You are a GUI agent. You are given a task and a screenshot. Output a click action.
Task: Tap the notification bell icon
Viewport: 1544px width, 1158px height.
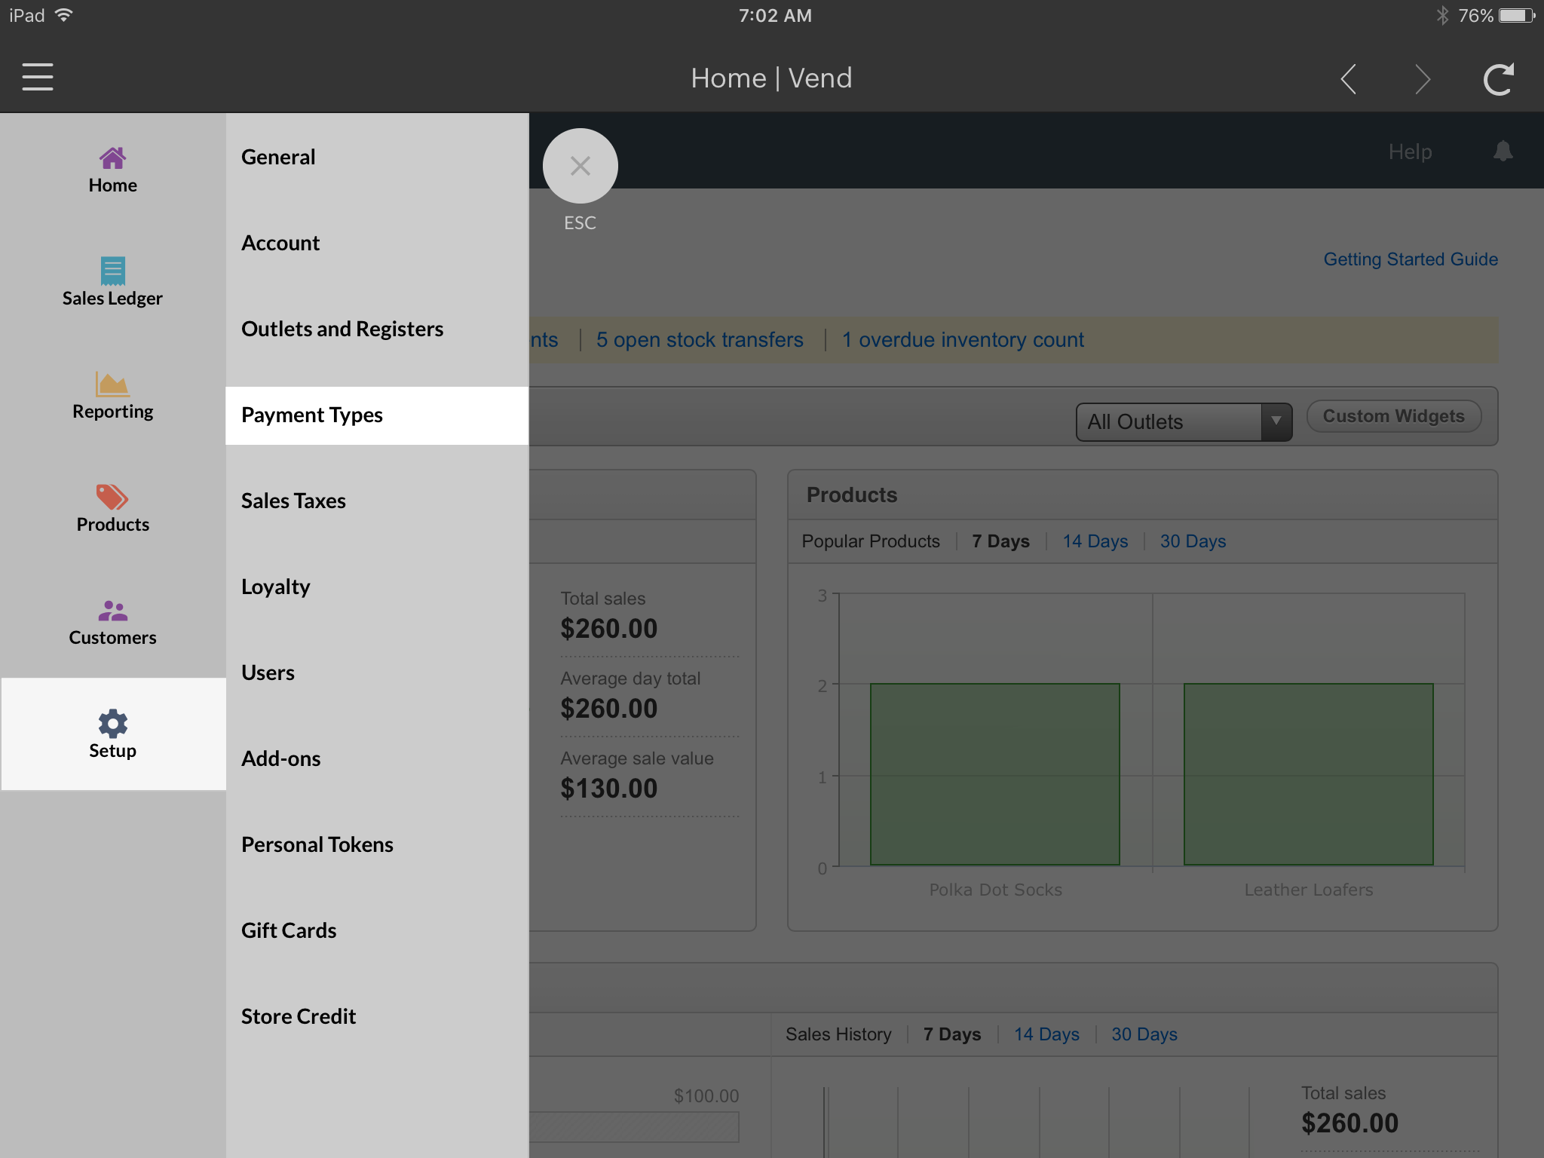pyautogui.click(x=1503, y=152)
